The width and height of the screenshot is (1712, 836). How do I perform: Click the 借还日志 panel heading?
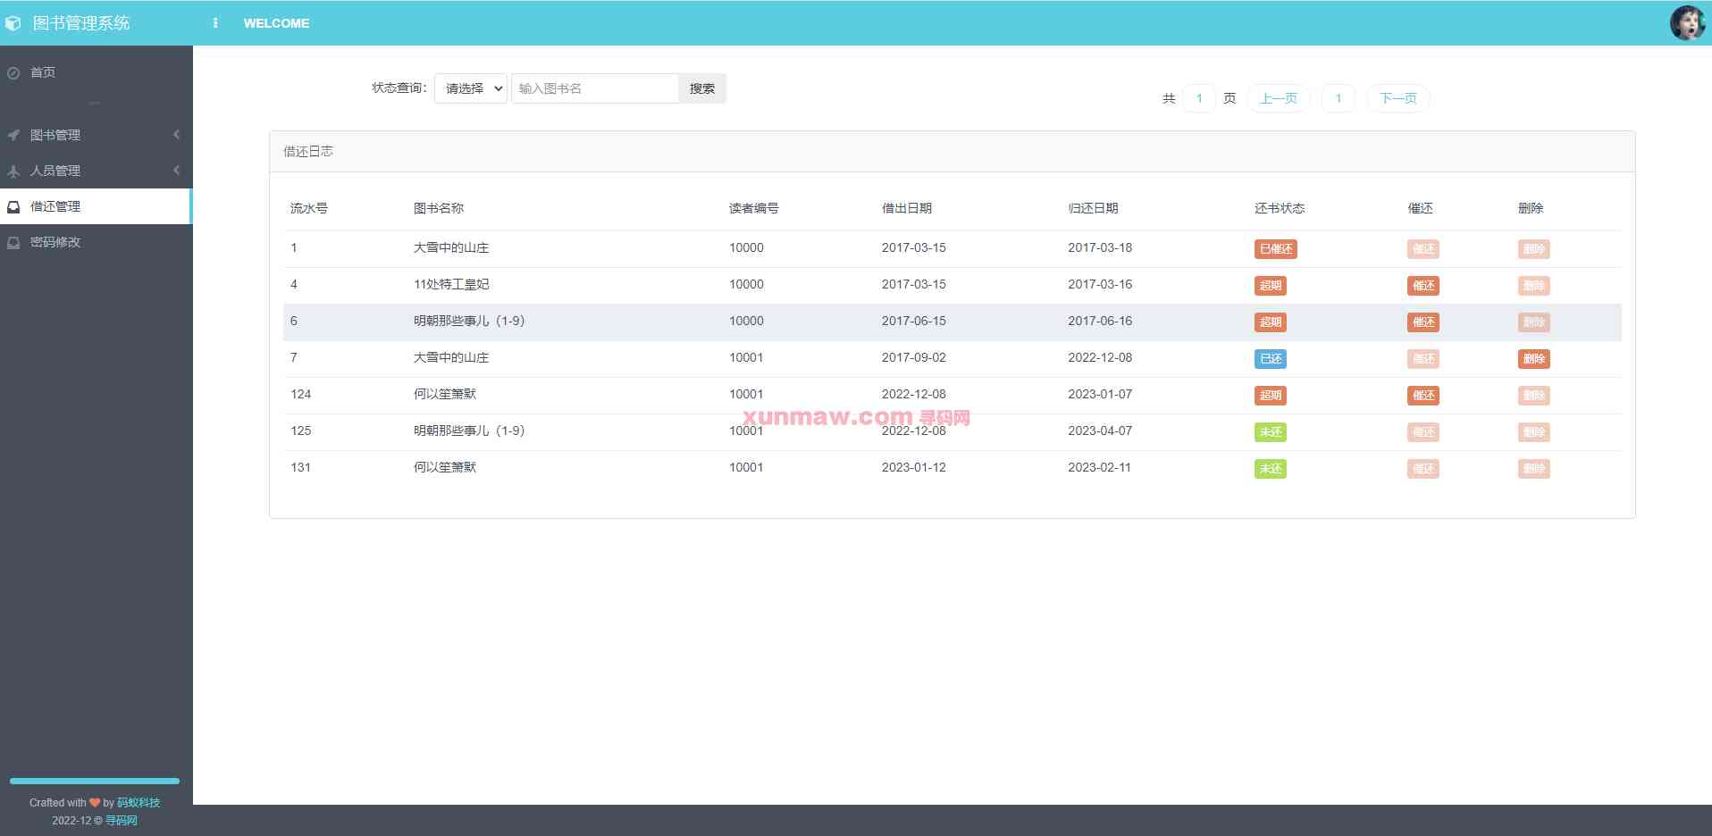pyautogui.click(x=308, y=152)
